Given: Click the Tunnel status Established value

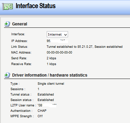Looking at the screenshot, I should 46,95.
